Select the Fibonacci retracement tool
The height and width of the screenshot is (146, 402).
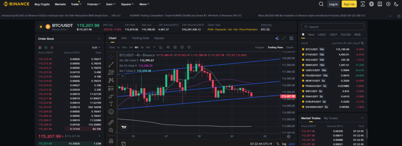click(111, 72)
